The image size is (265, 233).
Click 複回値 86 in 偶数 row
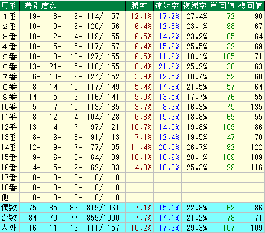pos(258,208)
